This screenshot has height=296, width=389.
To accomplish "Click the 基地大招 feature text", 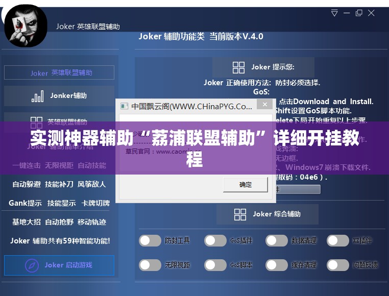I will tap(27, 222).
